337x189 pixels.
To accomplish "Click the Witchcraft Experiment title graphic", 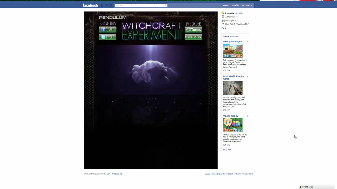I will pos(152,31).
